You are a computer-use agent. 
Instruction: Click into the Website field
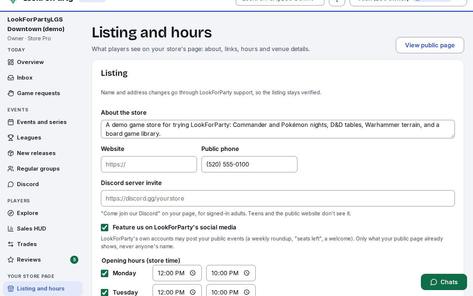149,164
